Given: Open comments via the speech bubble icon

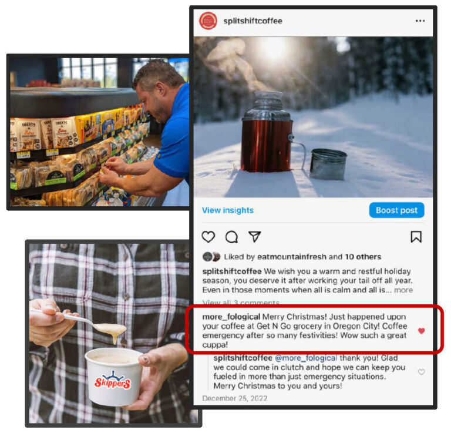Looking at the screenshot, I should tap(231, 237).
